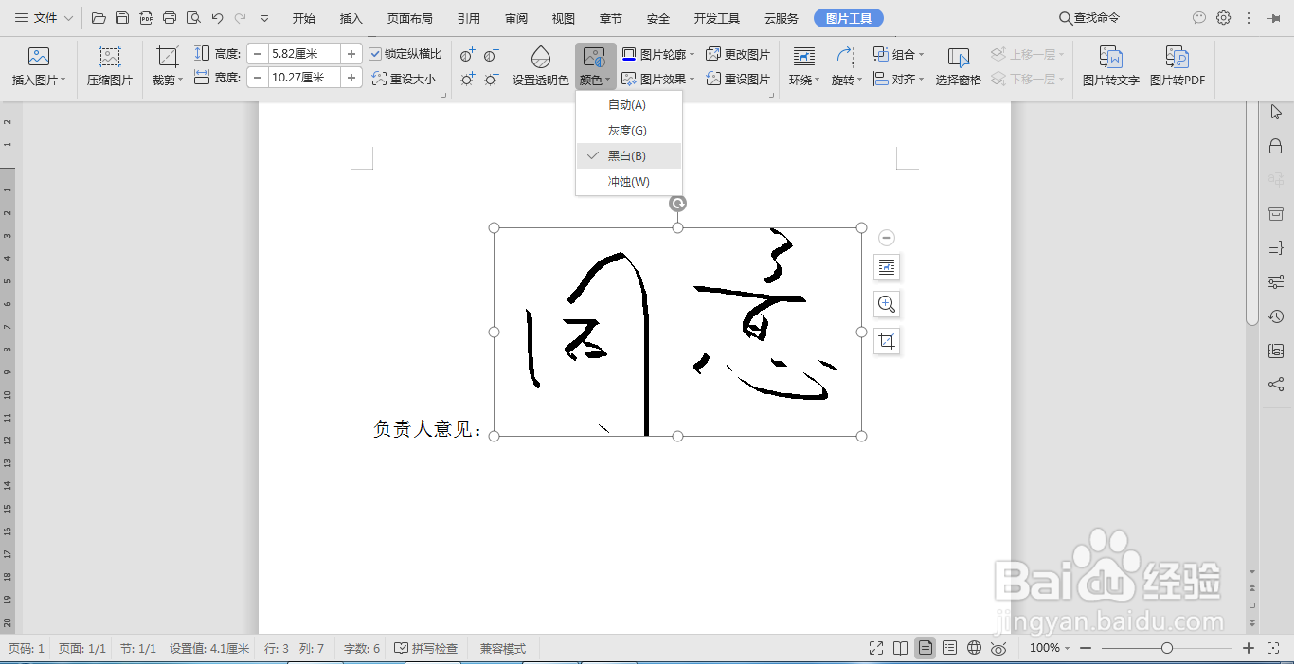Switch to 页面布局 page layout tab
The width and height of the screenshot is (1295, 666).
(x=410, y=18)
